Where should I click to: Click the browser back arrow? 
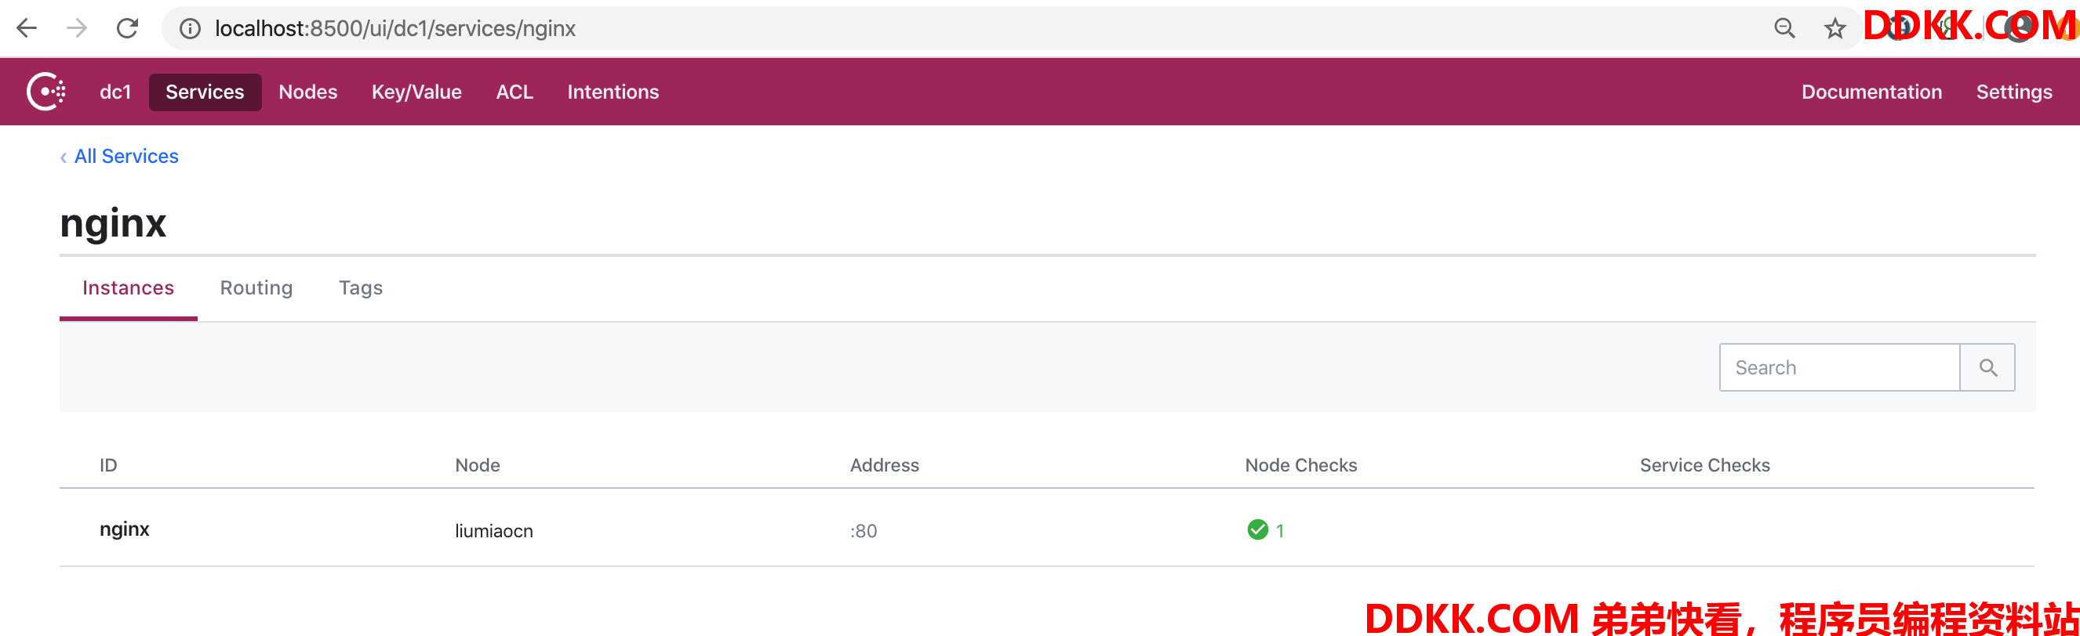27,29
